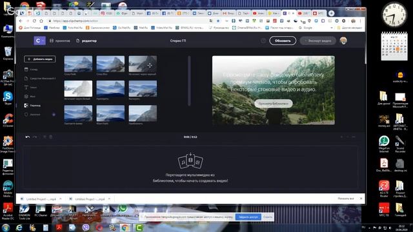Screen dimensions: 413x232
Task: Open the Skype desktop shortcut
Action: pyautogui.click(x=8, y=98)
